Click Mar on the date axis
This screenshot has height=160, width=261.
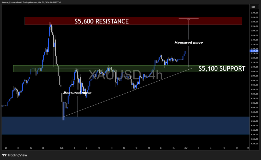[x=186, y=148]
